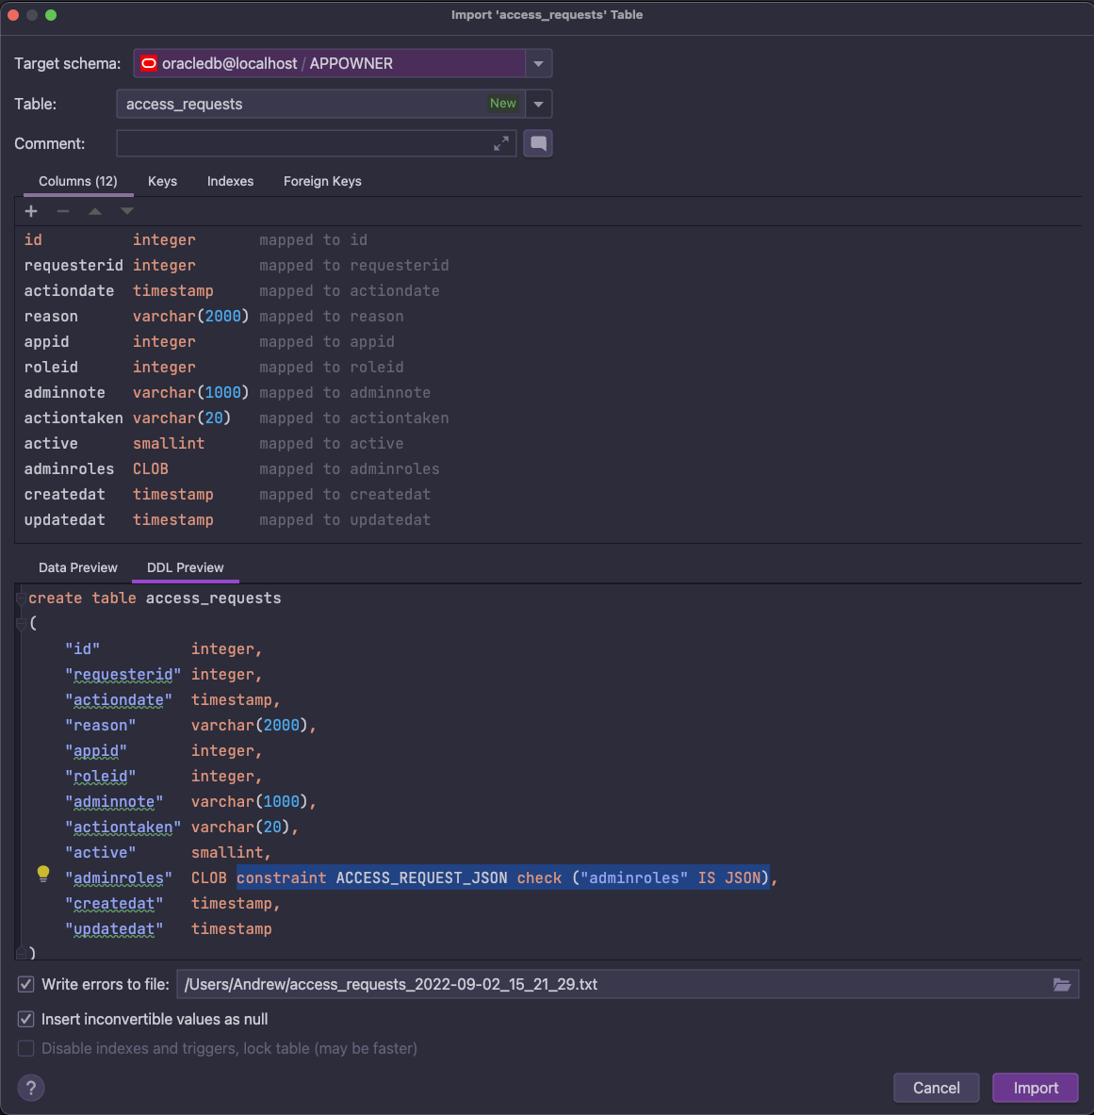Click the Cancel button

(937, 1088)
